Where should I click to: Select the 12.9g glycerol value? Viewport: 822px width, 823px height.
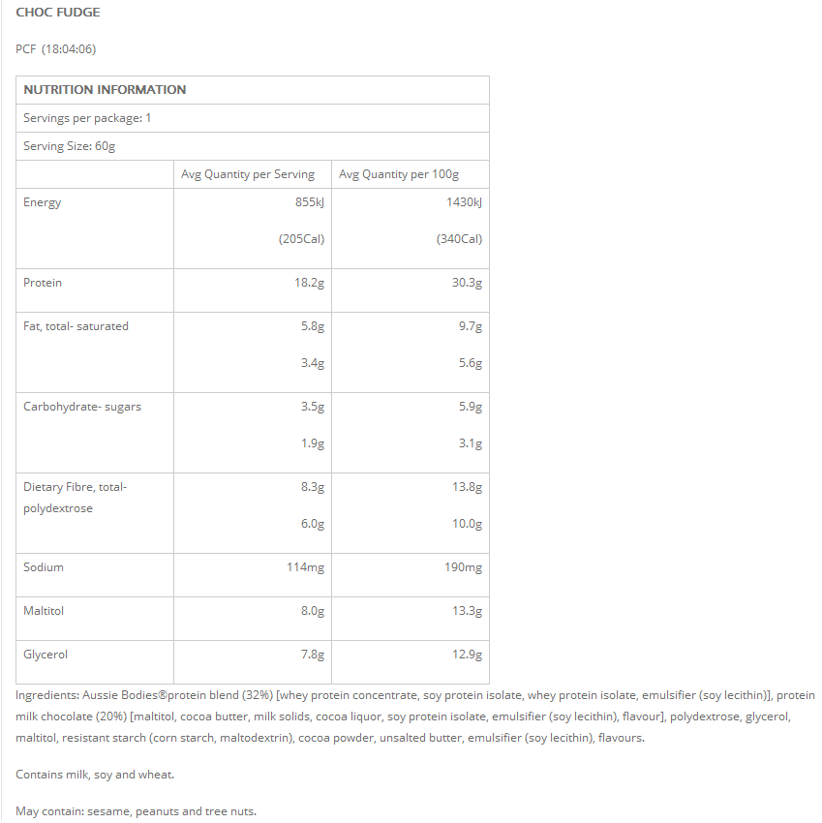point(467,655)
